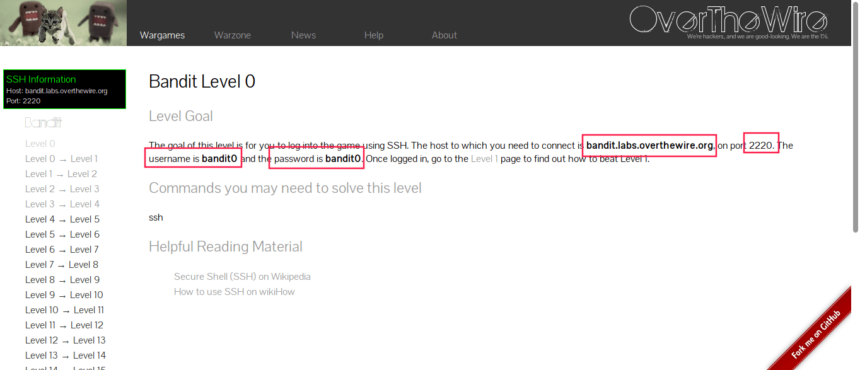860x370 pixels.
Task: Open the Warzone menu item
Action: tap(232, 35)
